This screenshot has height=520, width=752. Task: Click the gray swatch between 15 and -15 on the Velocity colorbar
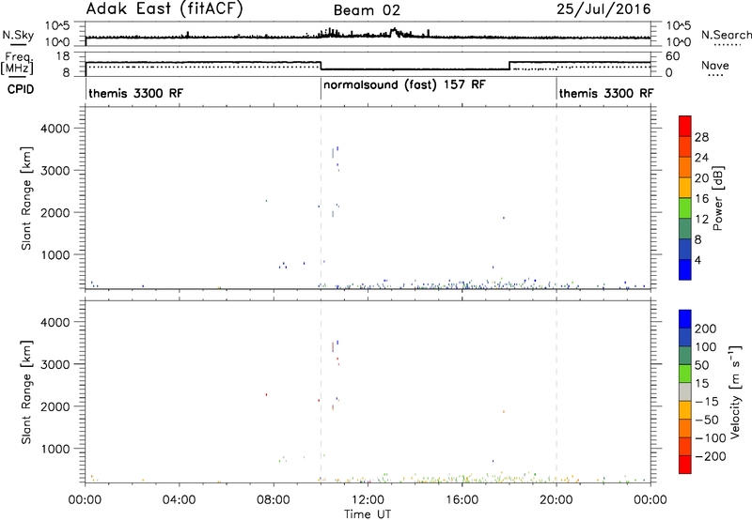click(685, 391)
